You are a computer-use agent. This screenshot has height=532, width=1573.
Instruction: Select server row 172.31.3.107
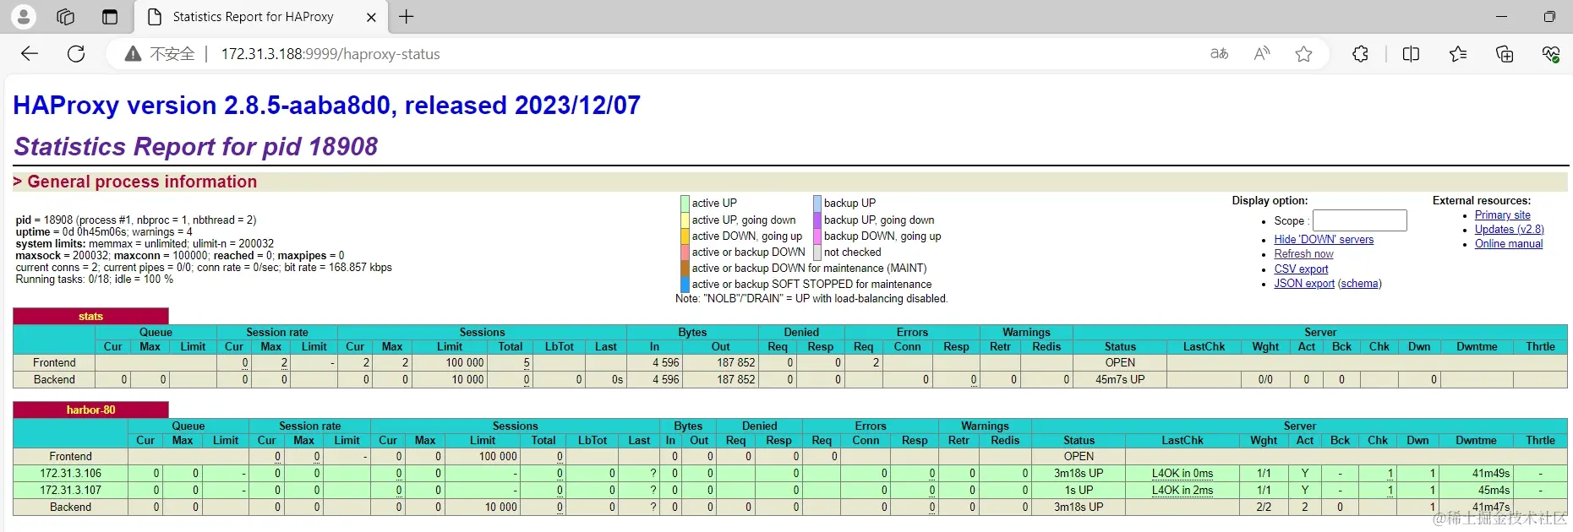tap(789, 490)
